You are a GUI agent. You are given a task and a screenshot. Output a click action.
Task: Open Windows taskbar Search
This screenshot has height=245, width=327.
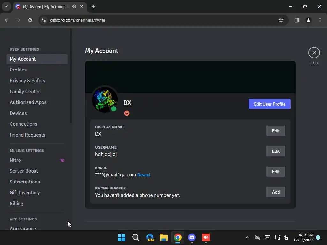point(135,237)
